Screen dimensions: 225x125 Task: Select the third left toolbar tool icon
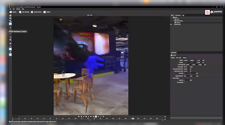pos(10,21)
